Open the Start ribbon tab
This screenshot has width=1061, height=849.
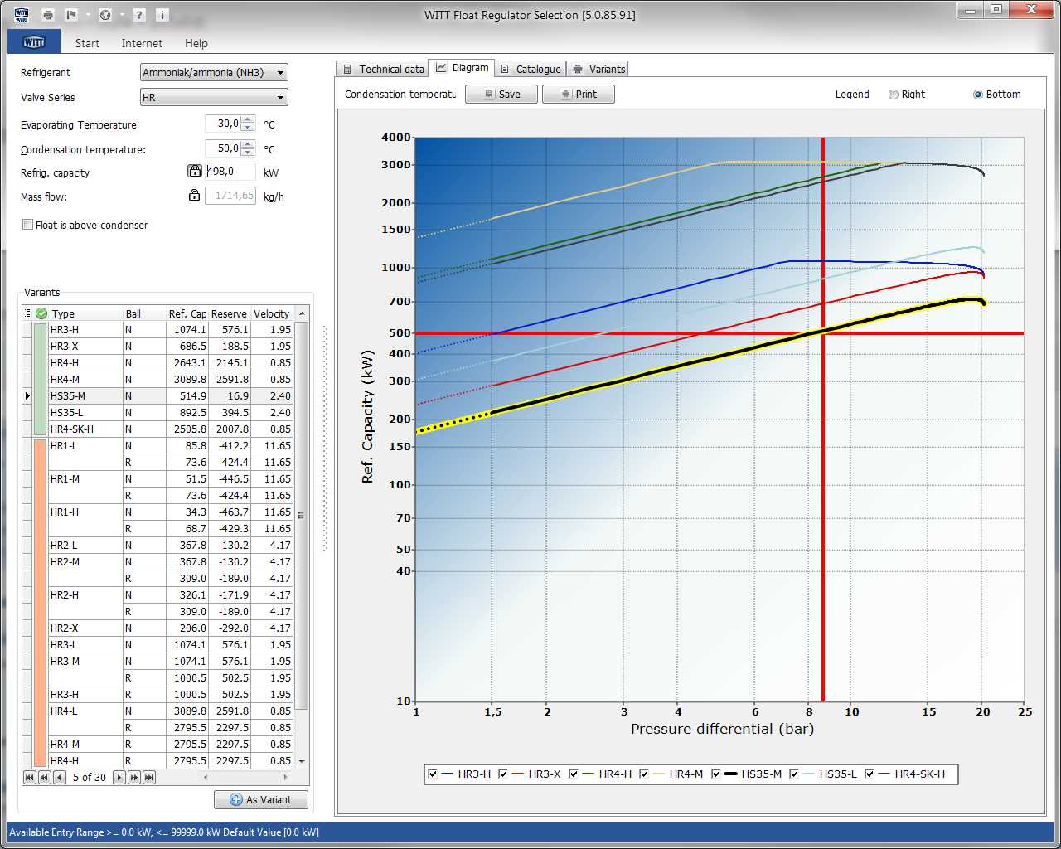tap(87, 43)
